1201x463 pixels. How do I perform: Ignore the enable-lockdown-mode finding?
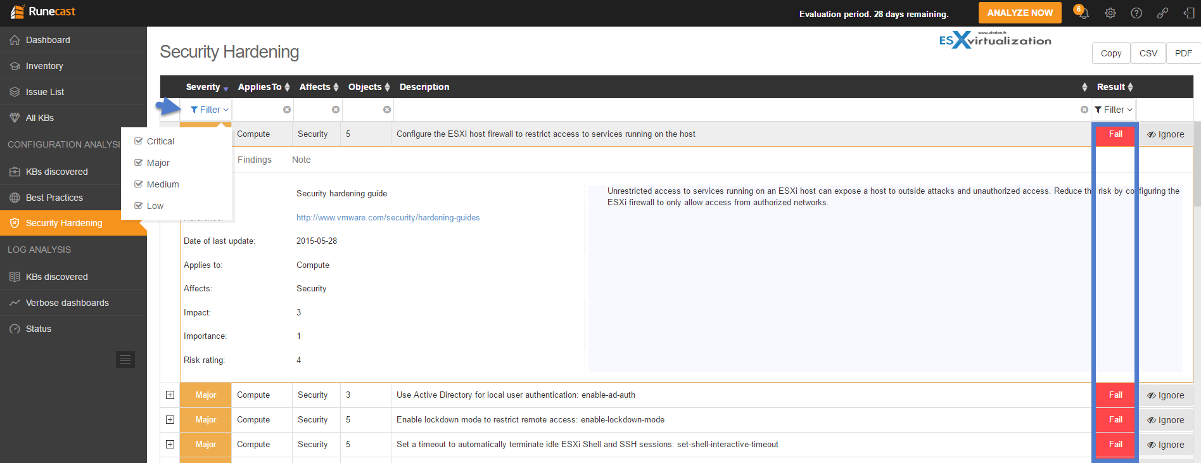point(1166,420)
